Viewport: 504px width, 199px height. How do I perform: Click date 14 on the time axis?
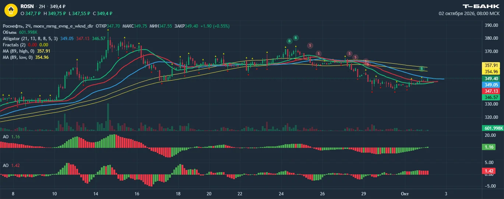click(x=96, y=193)
